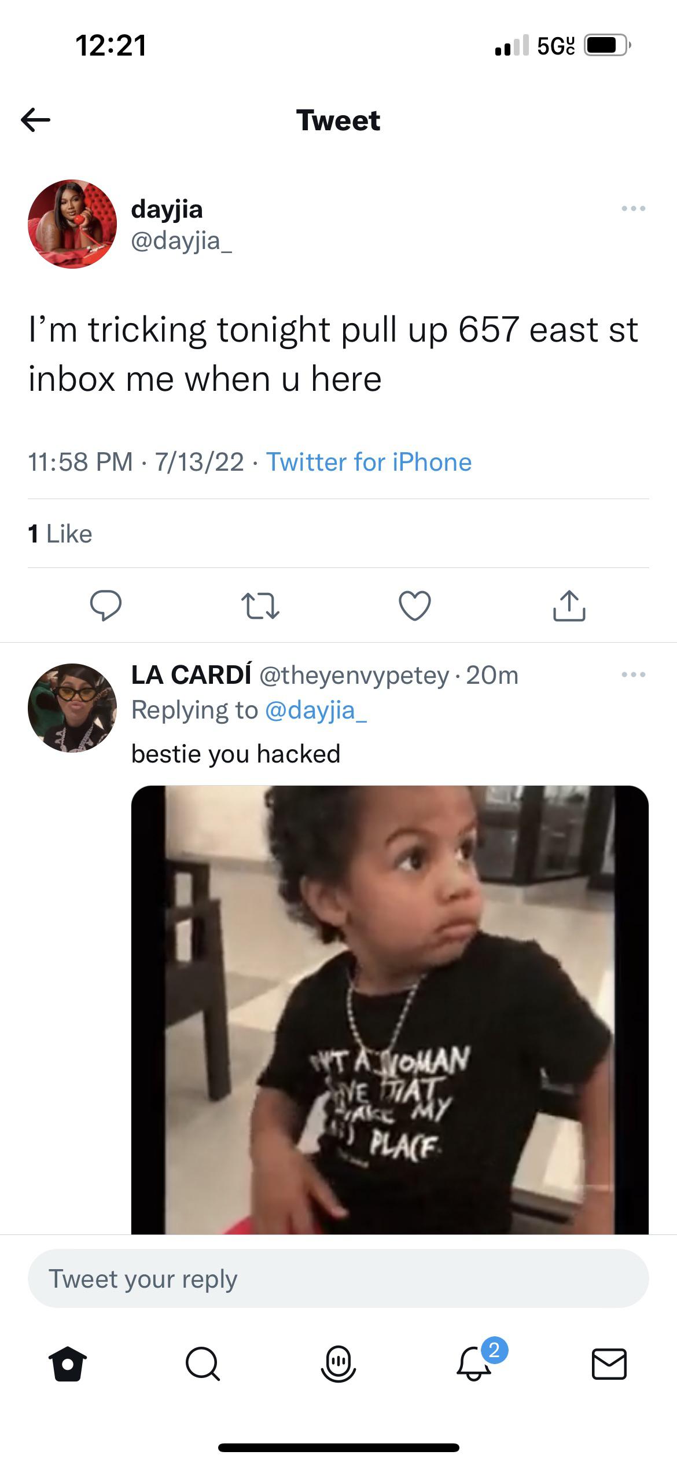Open Notifications bell with 2 badge
Image resolution: width=677 pixels, height=1466 pixels.
[474, 1364]
